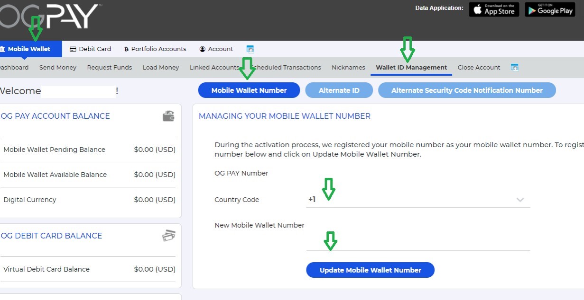Click the window icon next to Account tab
The image size is (584, 300).
point(250,49)
